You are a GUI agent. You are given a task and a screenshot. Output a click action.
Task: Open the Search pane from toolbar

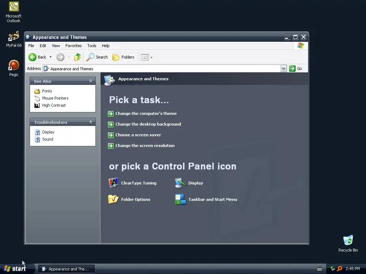[x=97, y=57]
